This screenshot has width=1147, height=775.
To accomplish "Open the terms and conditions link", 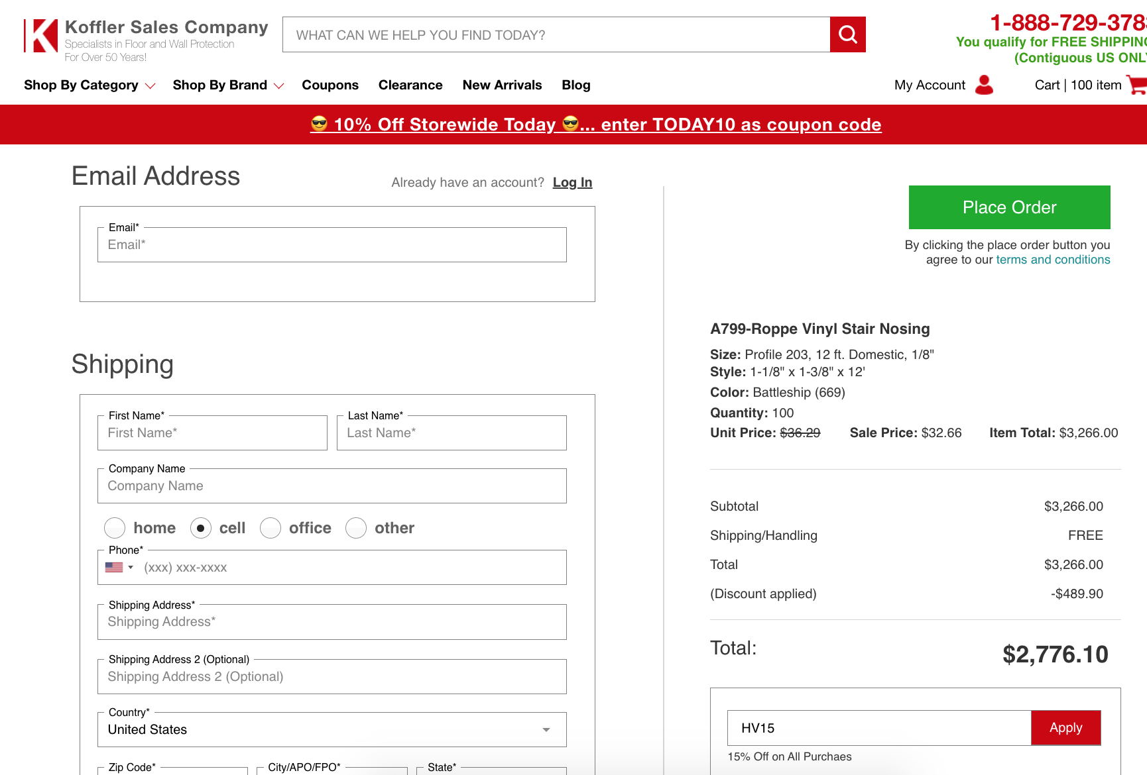I will [1053, 260].
